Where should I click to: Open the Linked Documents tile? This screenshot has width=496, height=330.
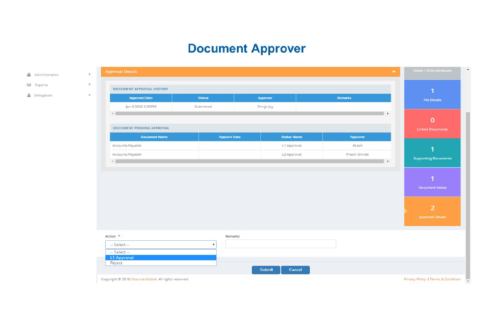pos(432,124)
